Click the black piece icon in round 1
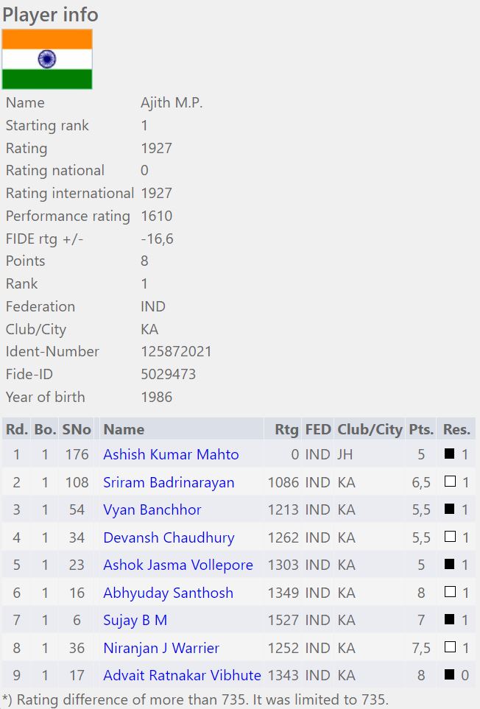 (x=449, y=454)
